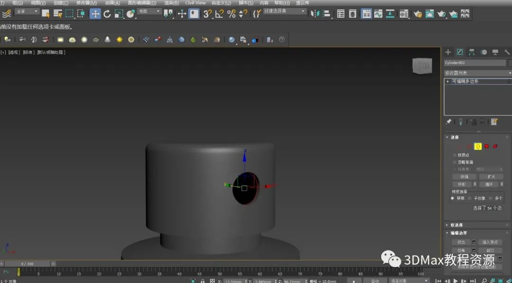Toggle the Angle Snap icon
The image size is (512, 283).
pos(219,14)
